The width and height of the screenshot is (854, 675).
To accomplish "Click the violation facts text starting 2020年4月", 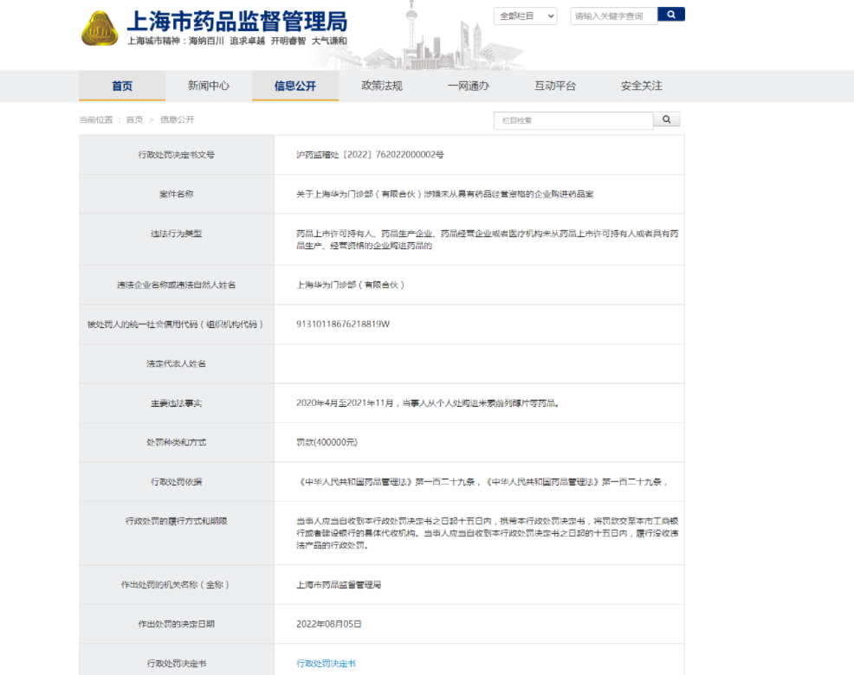I will pyautogui.click(x=428, y=403).
